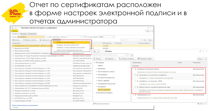Switch to the Дополнительно tab

[x=32, y=34]
